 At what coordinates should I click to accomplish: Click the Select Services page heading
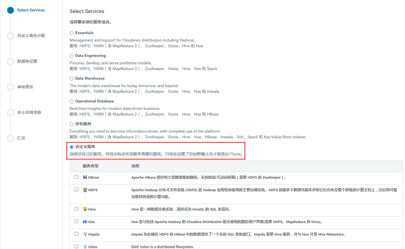pos(87,11)
